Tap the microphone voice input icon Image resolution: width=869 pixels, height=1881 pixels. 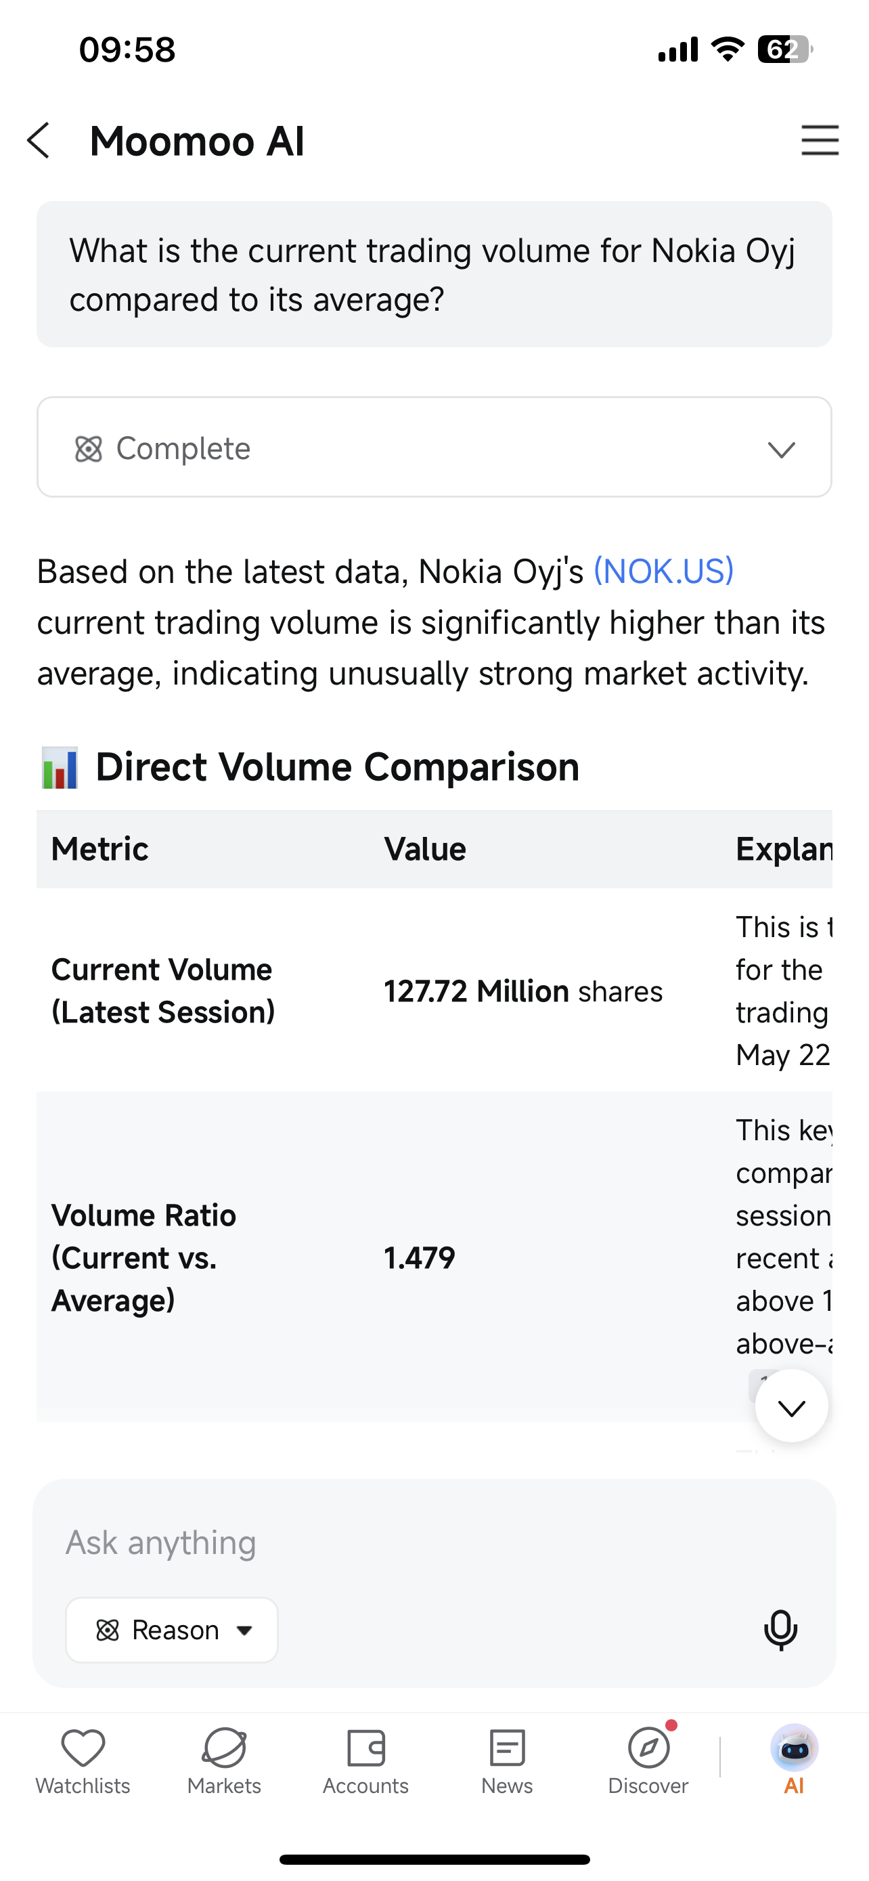(x=780, y=1630)
